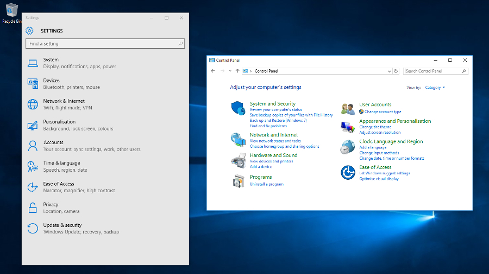Select the Privacy padlock icon
Screen dimensions: 489x274
point(33,208)
